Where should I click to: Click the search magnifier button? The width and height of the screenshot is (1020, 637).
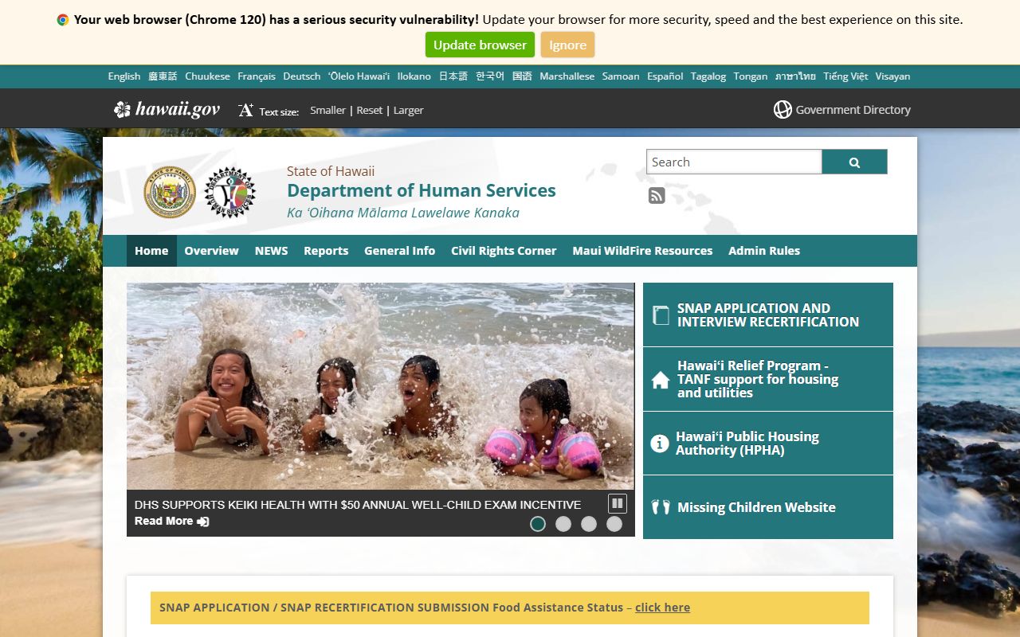coord(854,162)
